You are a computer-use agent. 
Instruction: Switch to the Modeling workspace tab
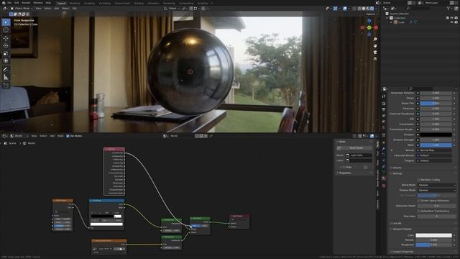[75, 3]
